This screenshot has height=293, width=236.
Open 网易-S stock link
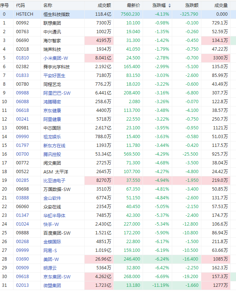(x=50, y=250)
